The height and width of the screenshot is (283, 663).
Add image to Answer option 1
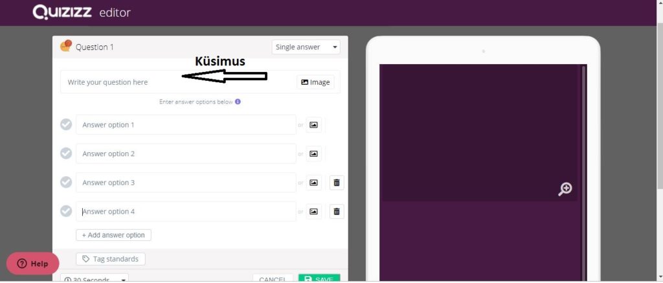point(313,125)
